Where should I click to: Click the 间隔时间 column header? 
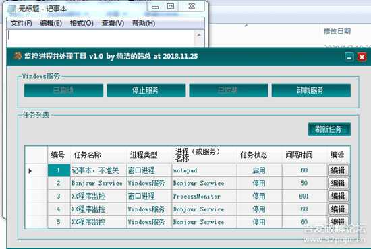(x=299, y=155)
